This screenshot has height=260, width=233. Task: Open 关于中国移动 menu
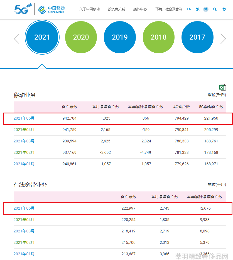(x=89, y=9)
